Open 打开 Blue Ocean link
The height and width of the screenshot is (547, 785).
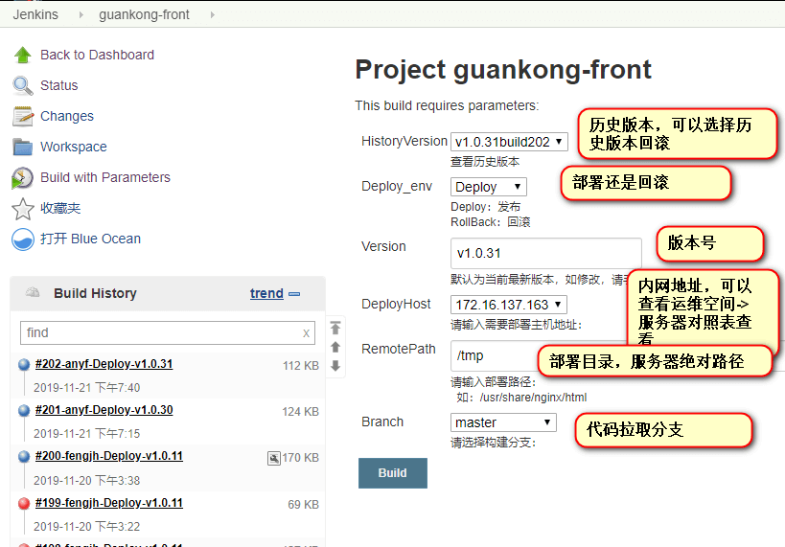tap(91, 239)
